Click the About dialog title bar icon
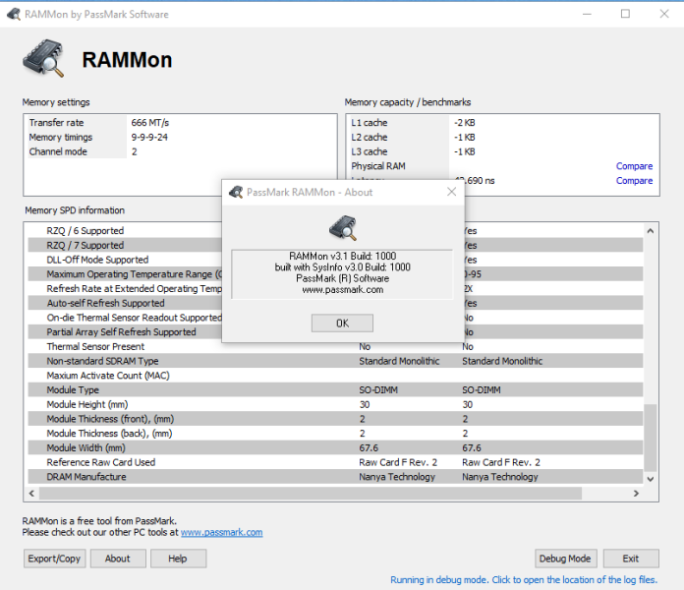The width and height of the screenshot is (684, 590). point(236,192)
